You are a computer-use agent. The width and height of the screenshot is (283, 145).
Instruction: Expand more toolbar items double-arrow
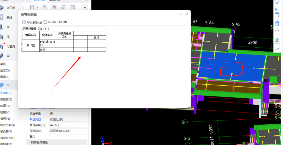(x=85, y=7)
